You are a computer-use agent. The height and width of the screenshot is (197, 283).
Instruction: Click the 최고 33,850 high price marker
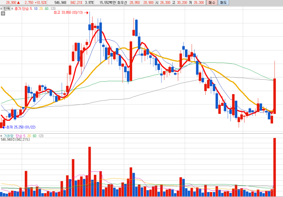(69, 13)
